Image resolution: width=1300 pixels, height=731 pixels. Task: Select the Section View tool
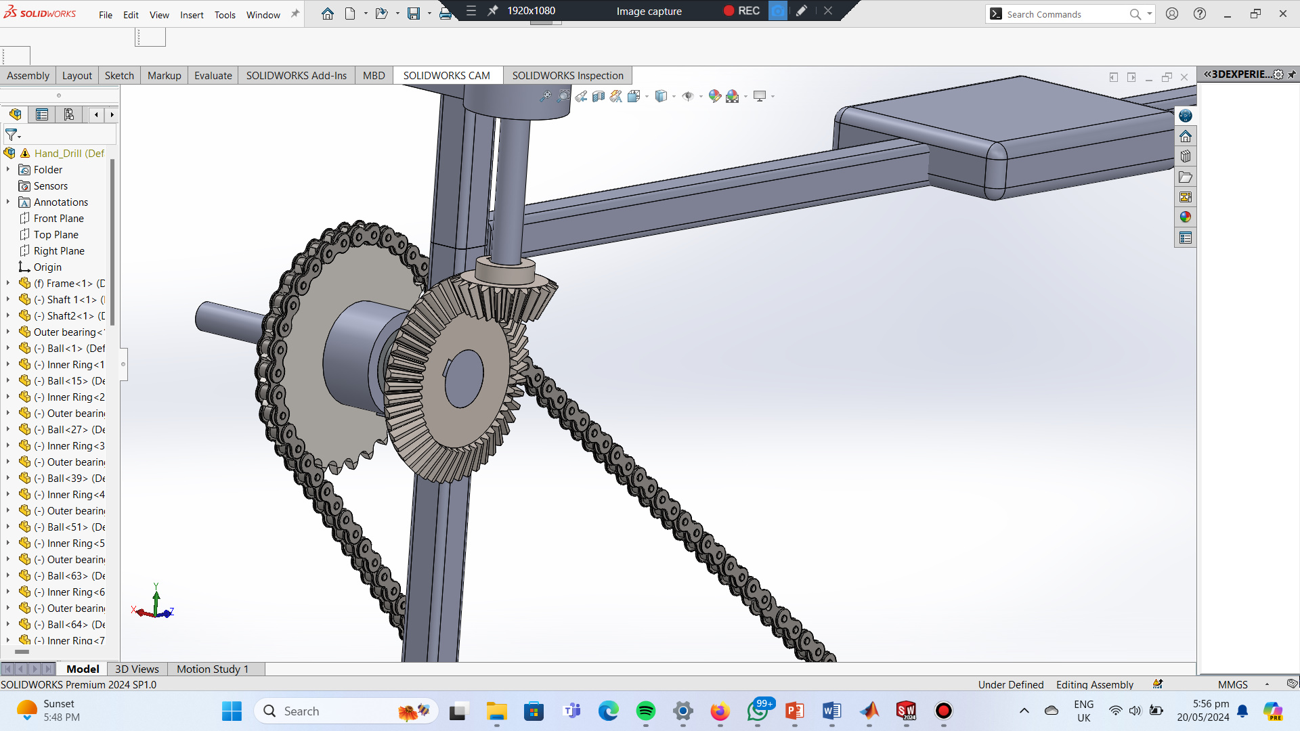(x=599, y=96)
